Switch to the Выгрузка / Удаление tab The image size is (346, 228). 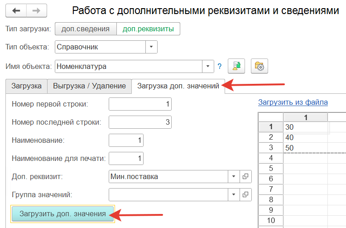[89, 86]
